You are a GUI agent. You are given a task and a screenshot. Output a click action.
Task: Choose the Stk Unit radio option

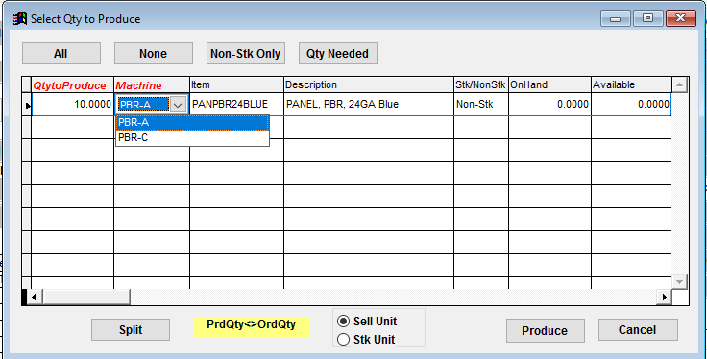[x=366, y=339]
